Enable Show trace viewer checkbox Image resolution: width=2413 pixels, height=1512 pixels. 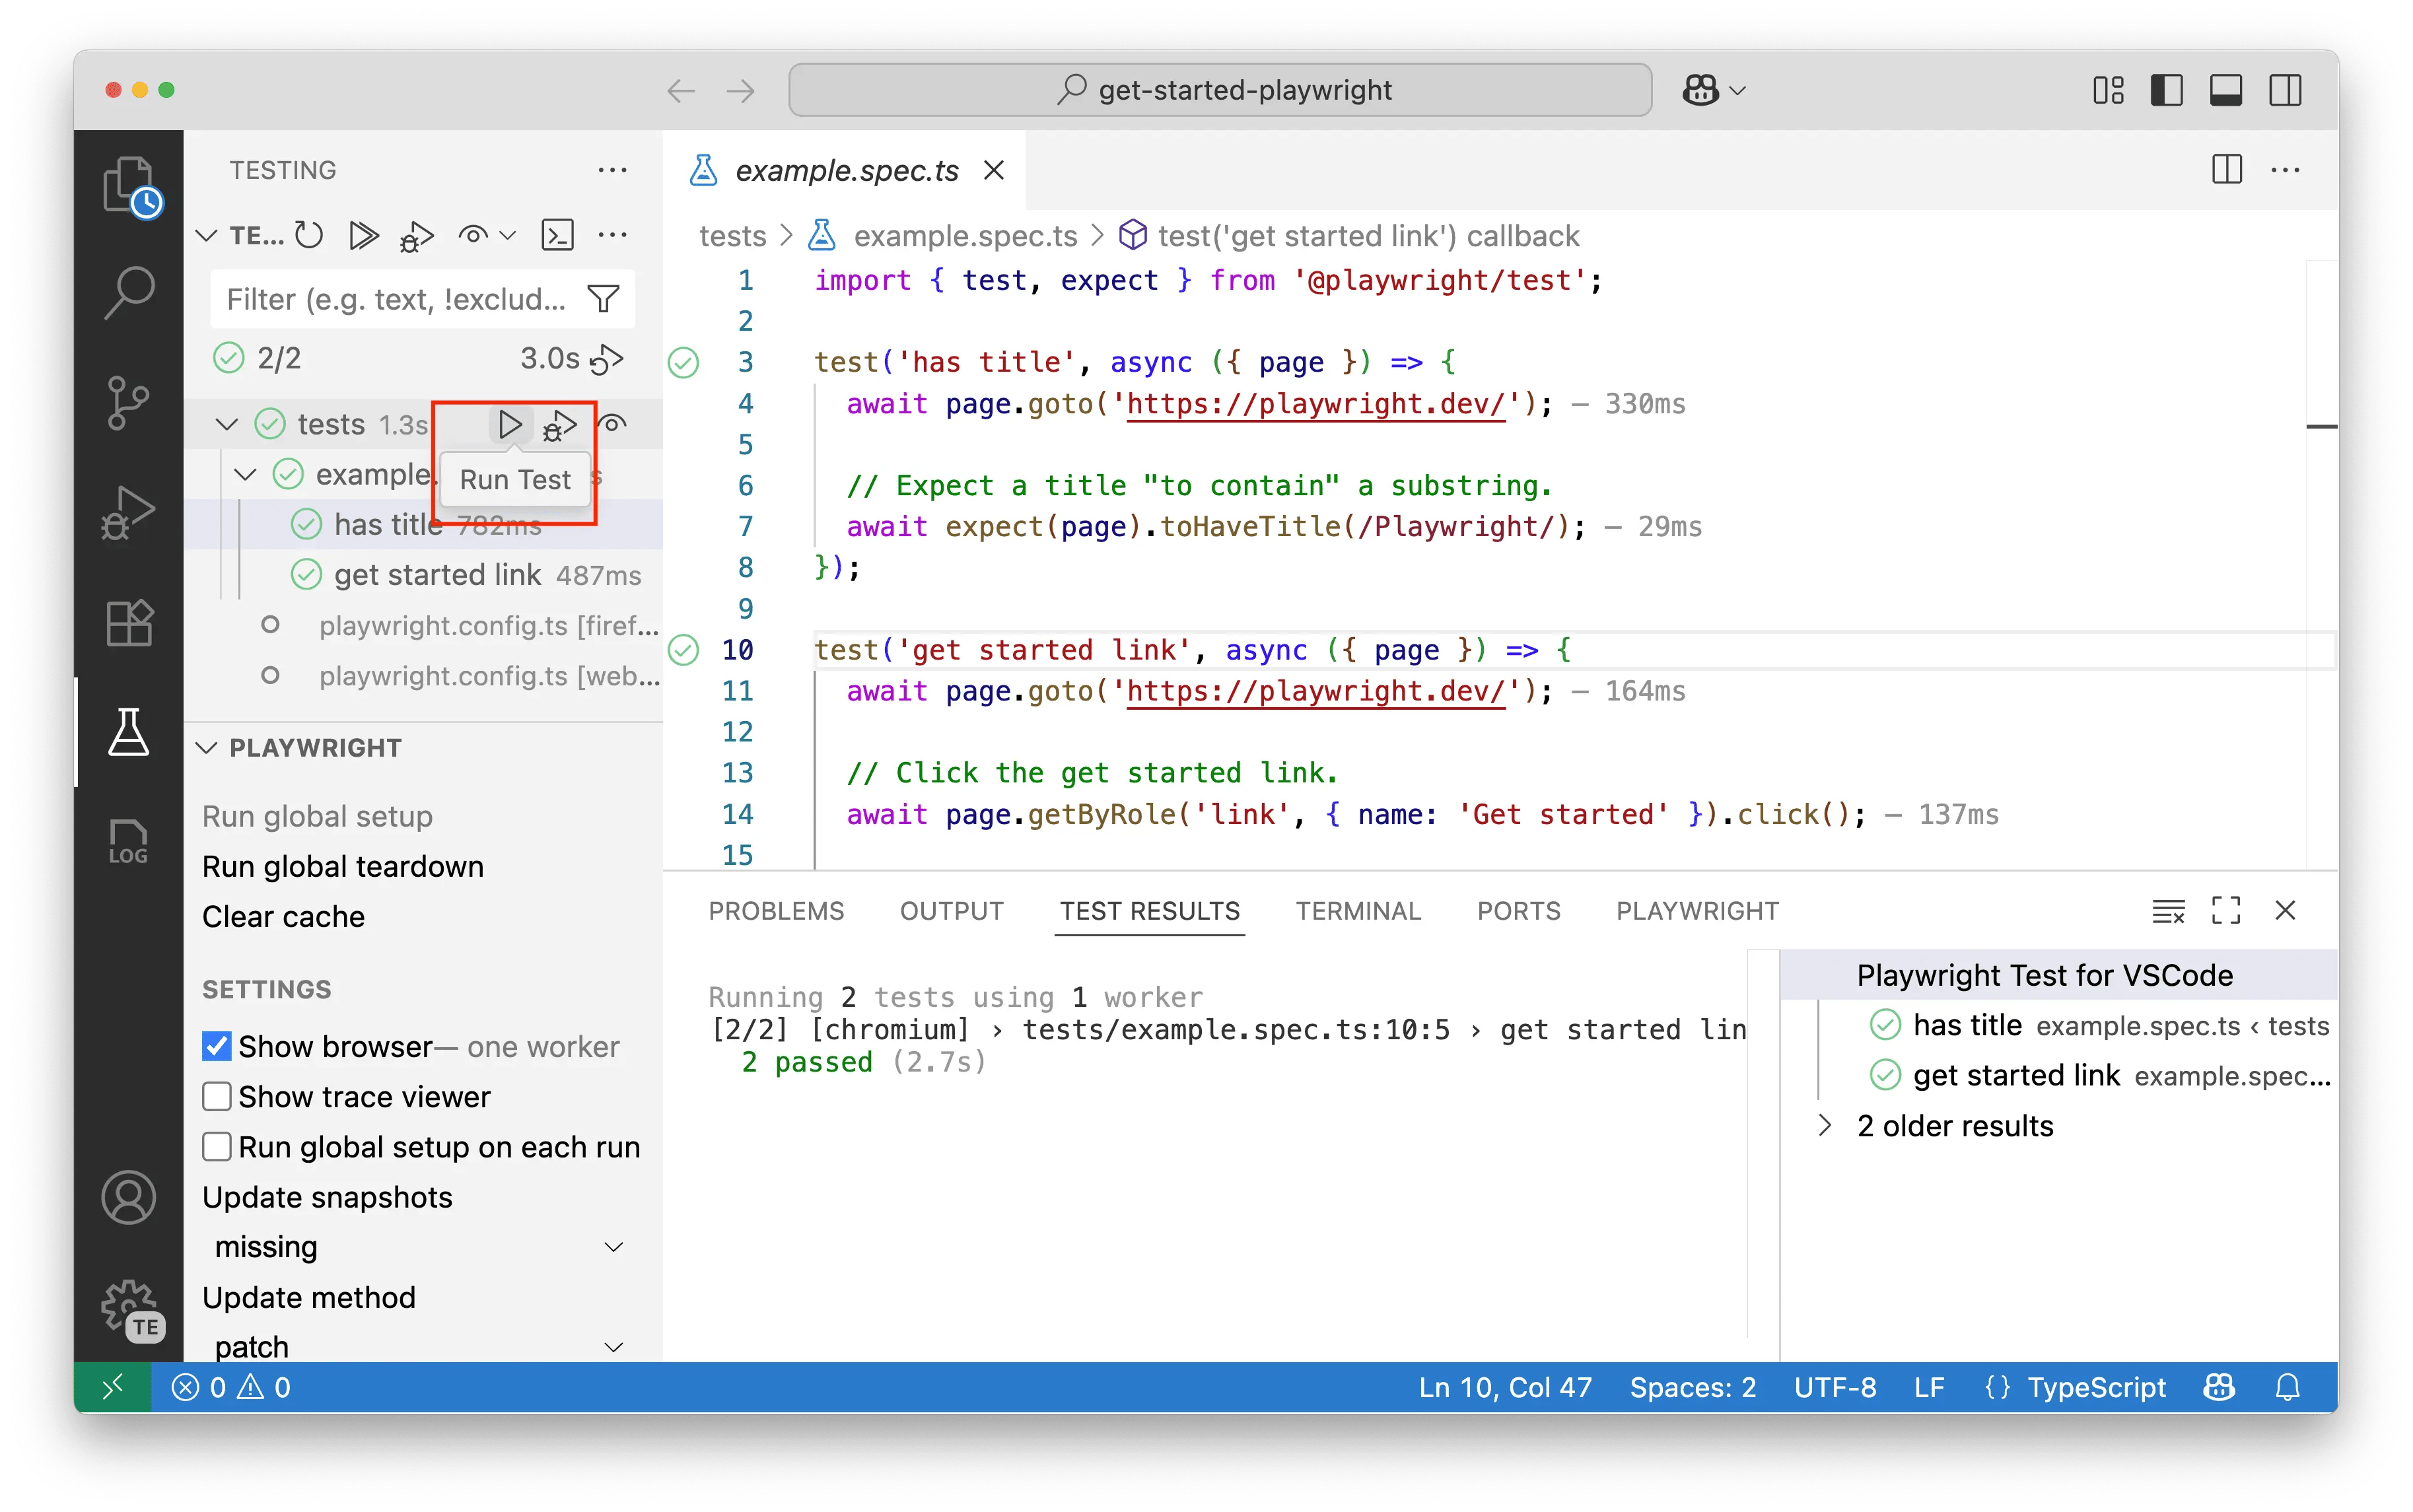coord(217,1096)
